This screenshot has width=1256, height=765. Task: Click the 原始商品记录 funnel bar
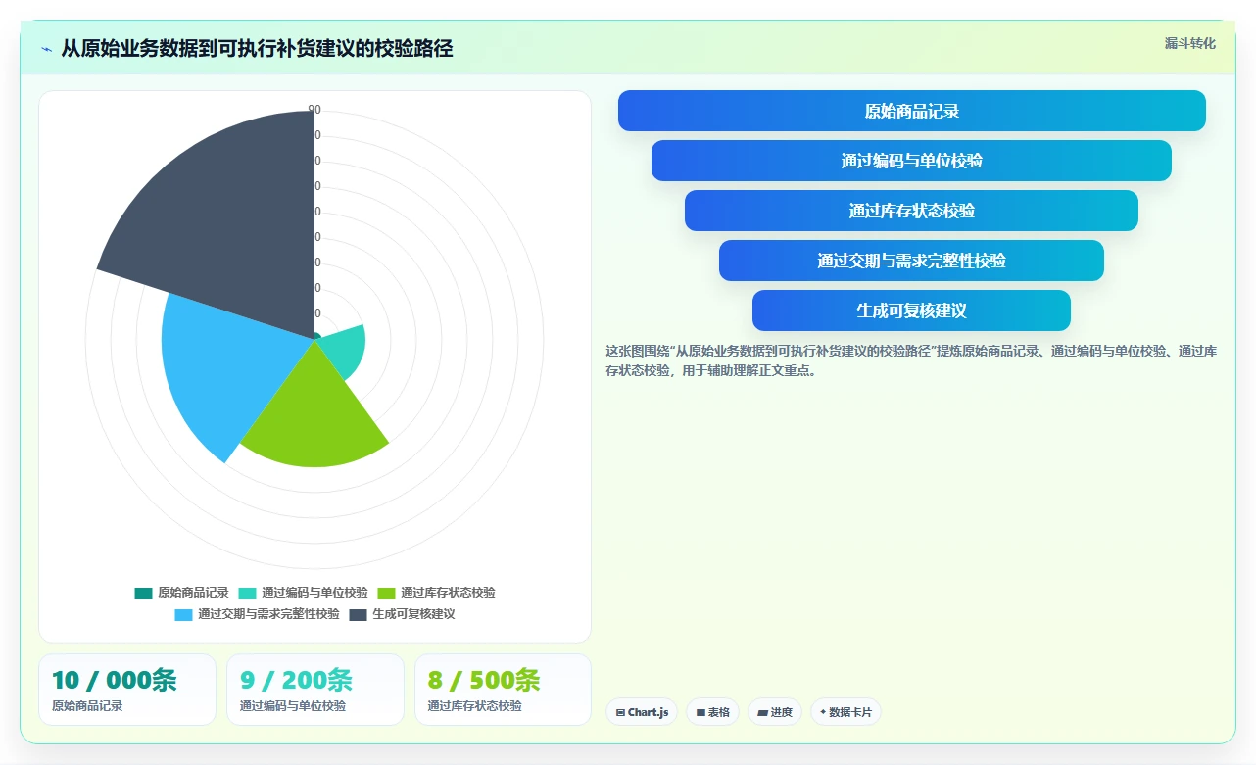tap(911, 111)
